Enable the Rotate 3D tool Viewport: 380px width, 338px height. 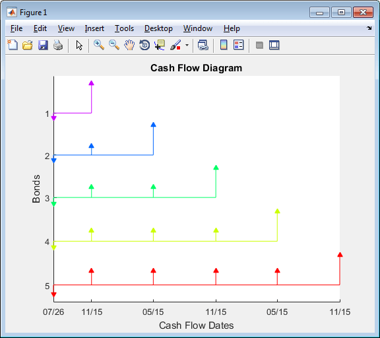tap(144, 45)
